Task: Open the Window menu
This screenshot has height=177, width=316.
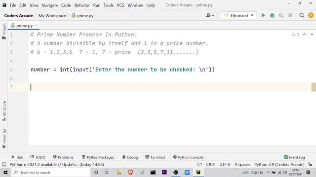Action: pyautogui.click(x=135, y=5)
